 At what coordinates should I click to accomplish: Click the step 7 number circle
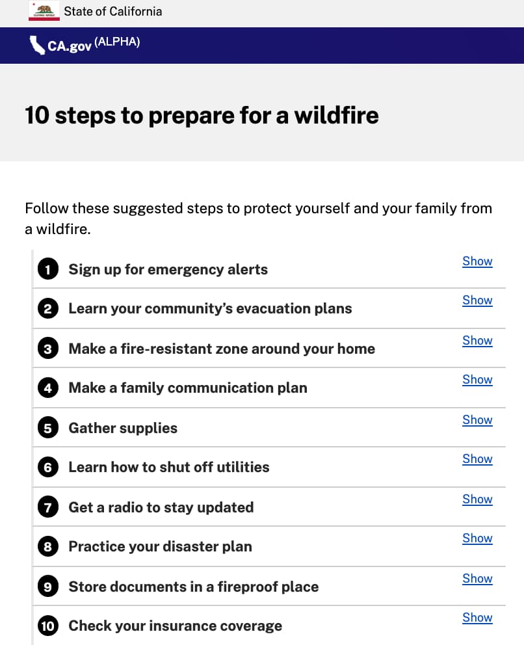coord(47,507)
